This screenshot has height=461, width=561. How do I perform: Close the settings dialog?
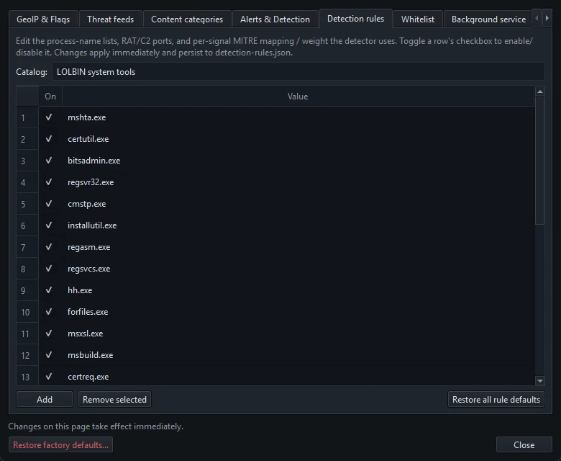click(x=524, y=444)
